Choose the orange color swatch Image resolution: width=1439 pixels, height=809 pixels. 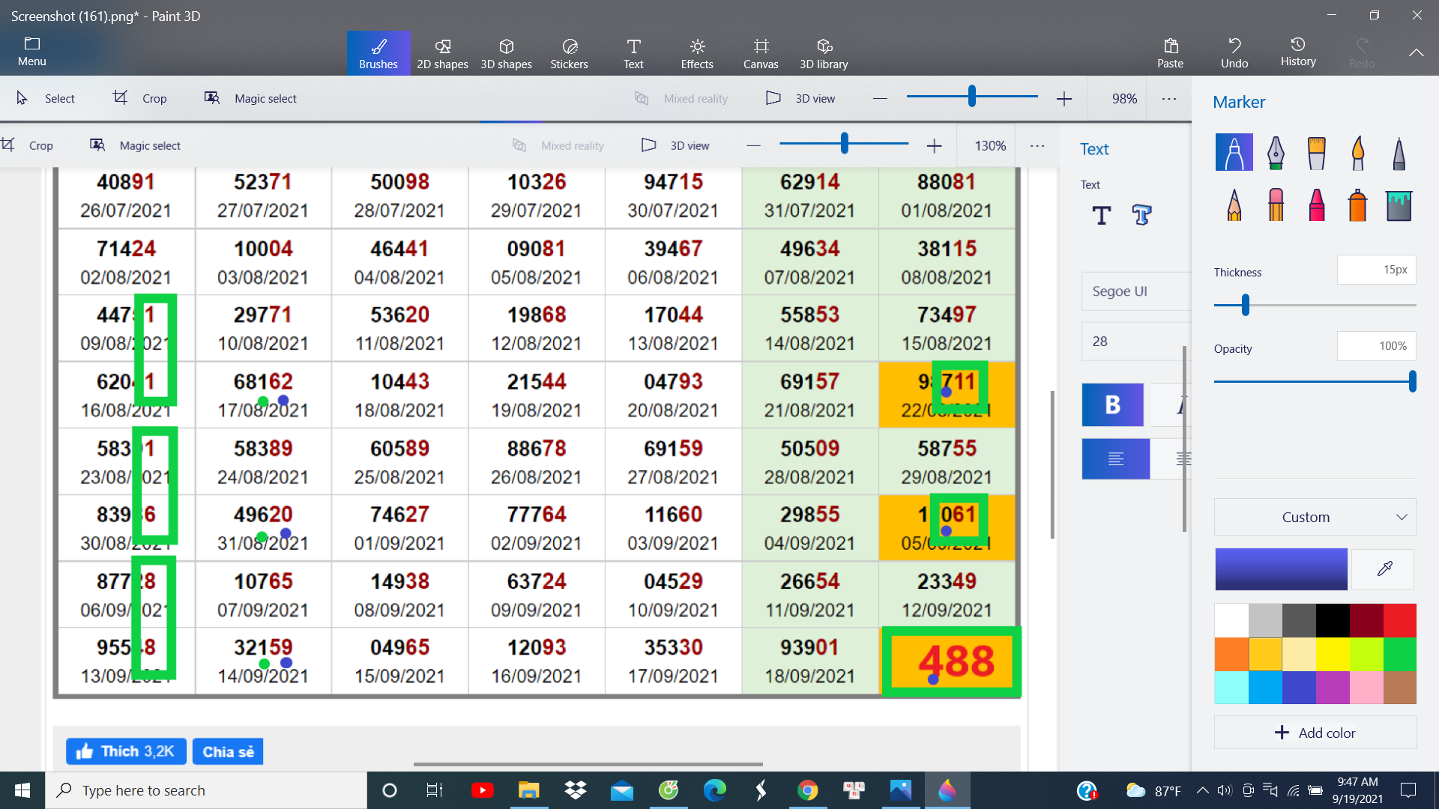point(1231,654)
